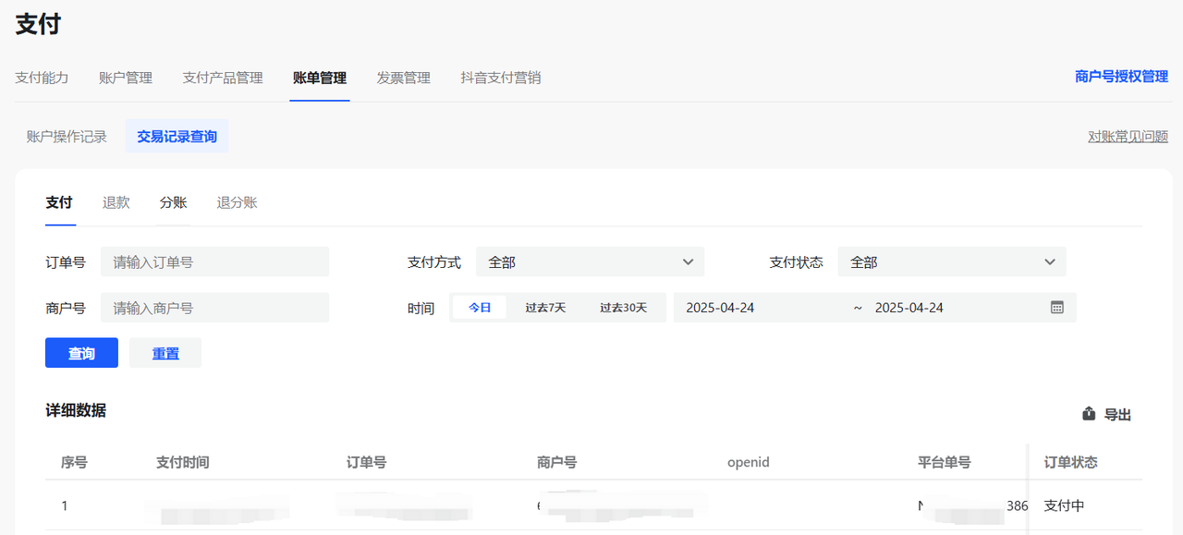Select the 过去30天 time range option
1183x535 pixels.
[x=623, y=308]
